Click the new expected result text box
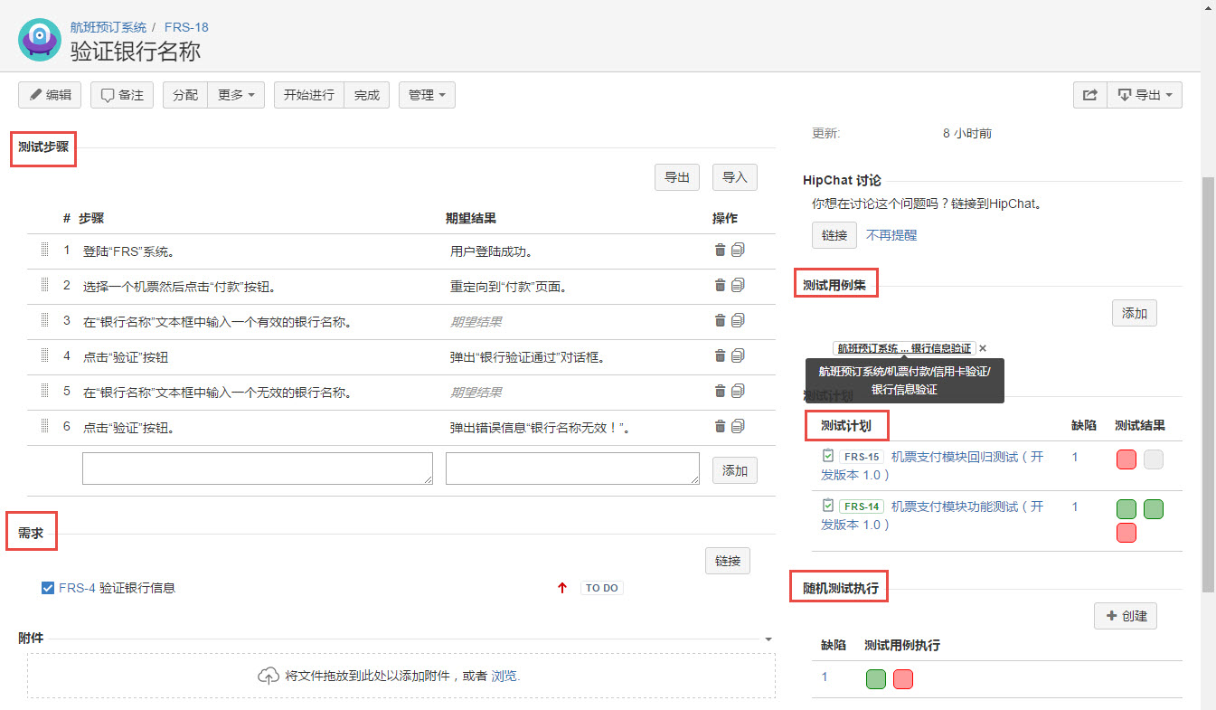Image resolution: width=1216 pixels, height=710 pixels. pos(572,469)
